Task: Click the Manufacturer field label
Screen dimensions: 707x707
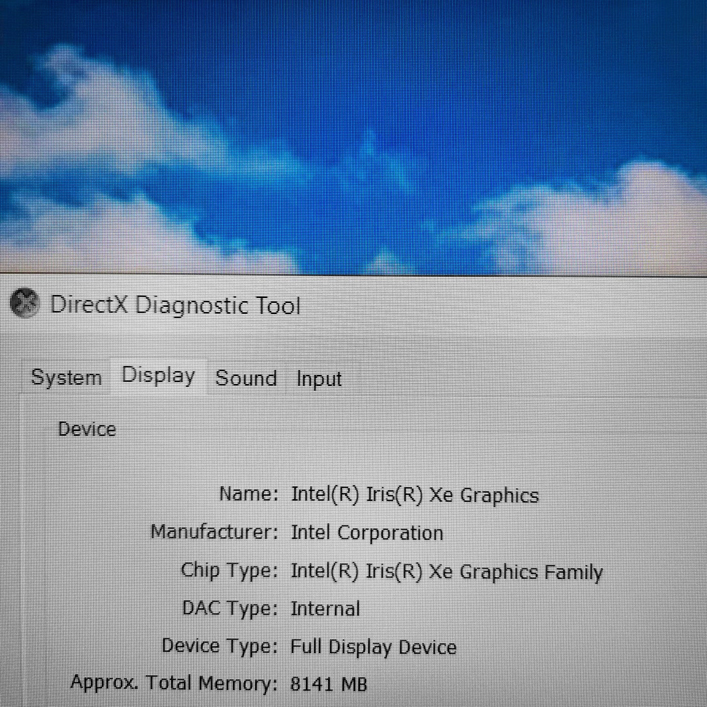Action: (215, 532)
